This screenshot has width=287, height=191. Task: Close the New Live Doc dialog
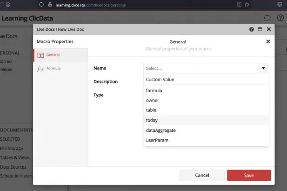tap(269, 29)
